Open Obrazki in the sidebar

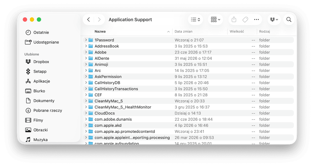(36, 130)
